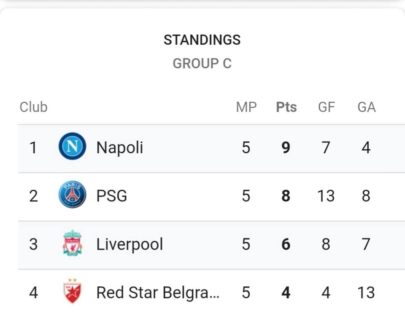The image size is (405, 315).
Task: Click the STANDINGS heading
Action: click(x=202, y=40)
